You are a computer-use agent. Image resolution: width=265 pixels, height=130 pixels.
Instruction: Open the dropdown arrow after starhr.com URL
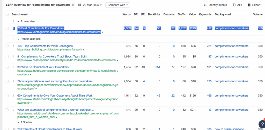[x=31, y=103]
